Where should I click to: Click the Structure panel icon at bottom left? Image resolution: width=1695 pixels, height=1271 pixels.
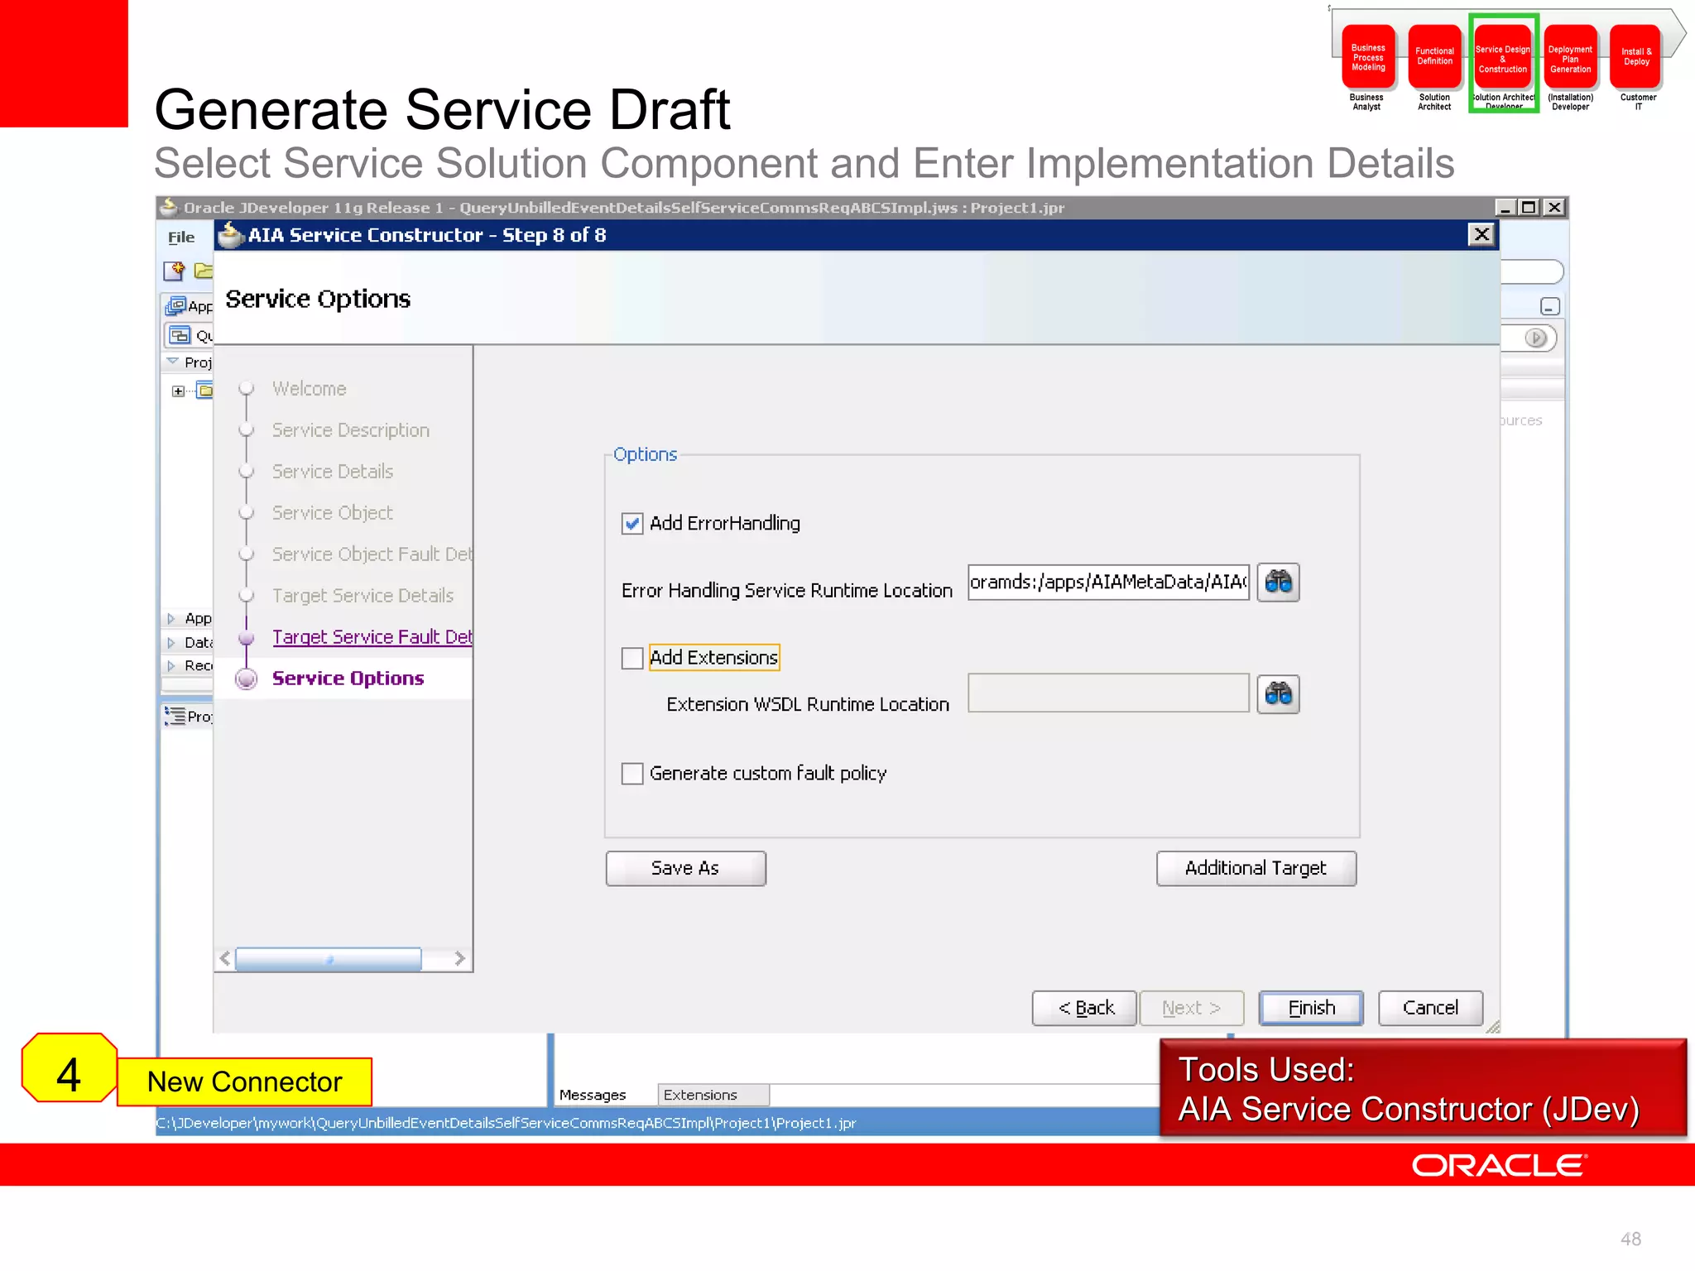point(175,716)
